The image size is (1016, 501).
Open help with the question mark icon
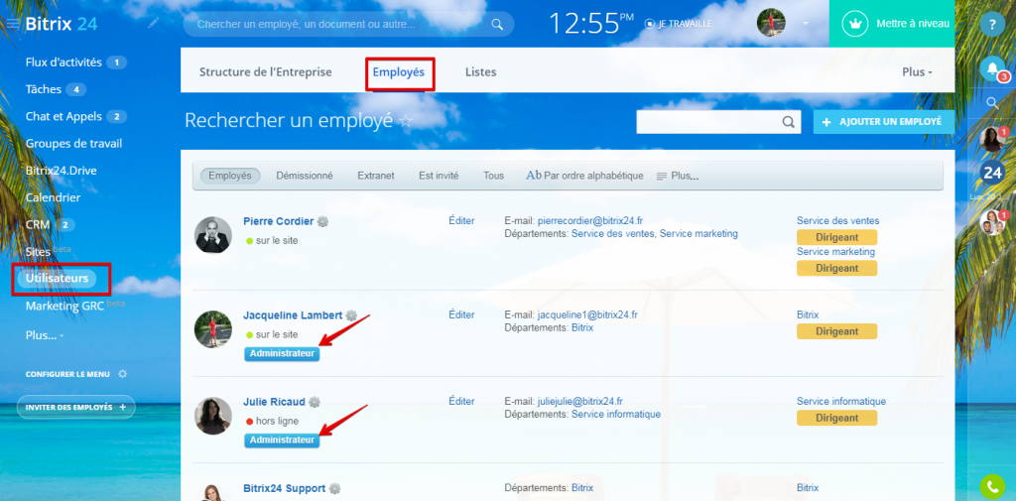pos(991,25)
